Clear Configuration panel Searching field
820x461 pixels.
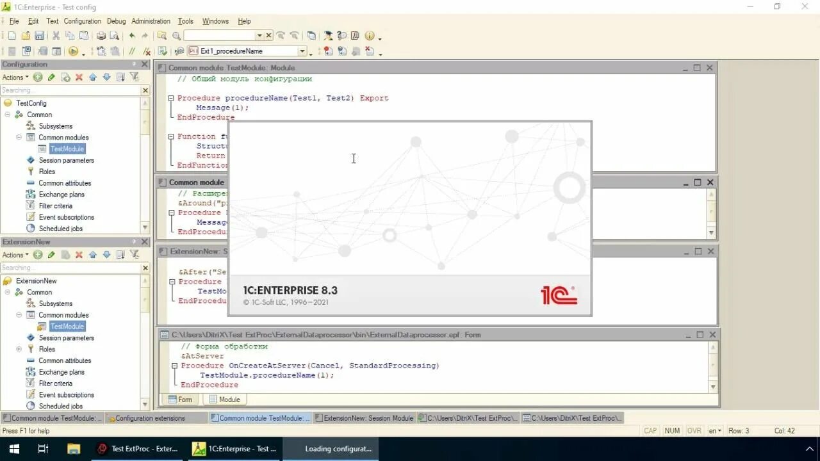click(x=145, y=90)
